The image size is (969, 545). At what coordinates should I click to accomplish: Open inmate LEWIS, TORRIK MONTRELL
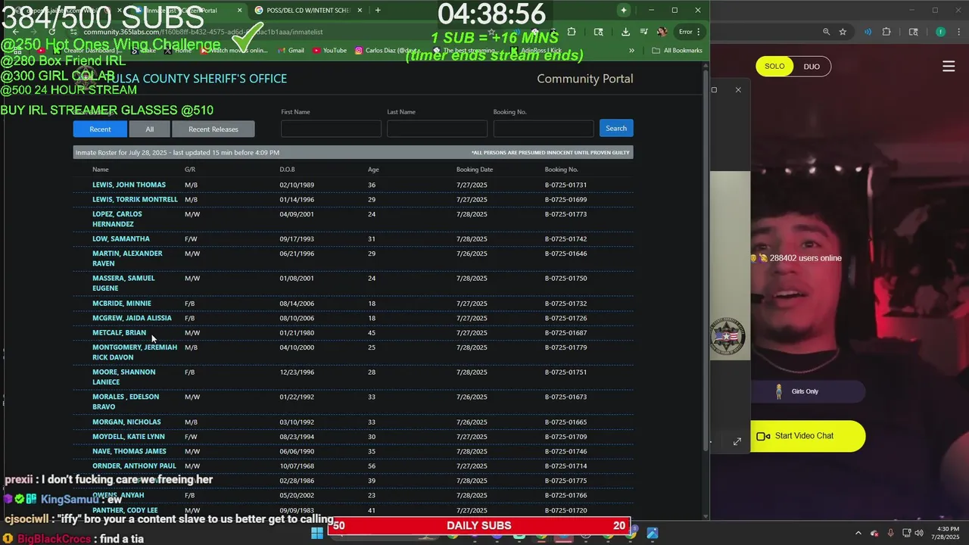(135, 199)
